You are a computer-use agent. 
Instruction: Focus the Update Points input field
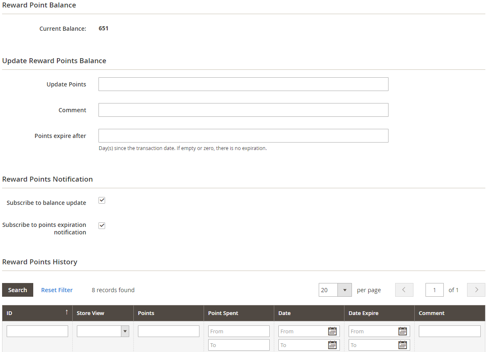click(x=243, y=84)
